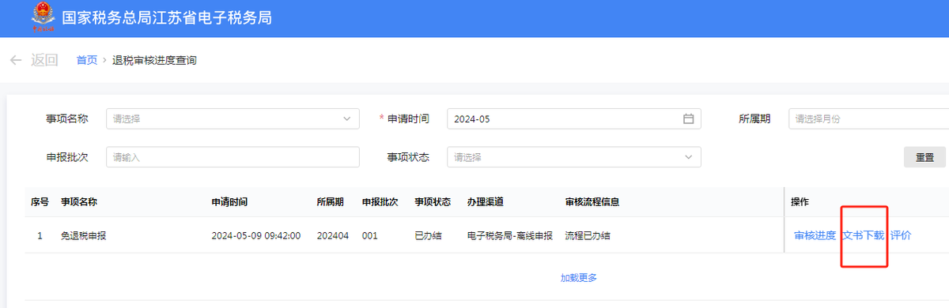Viewport: 949px width, 308px height.
Task: Click the 事项状态 column header
Action: pyautogui.click(x=433, y=202)
